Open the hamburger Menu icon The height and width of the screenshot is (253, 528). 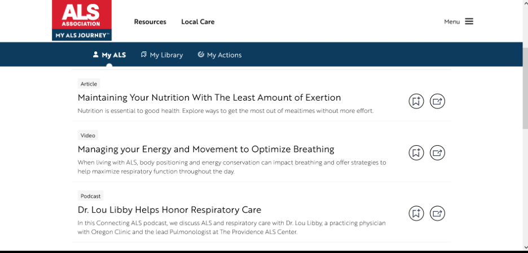point(469,21)
